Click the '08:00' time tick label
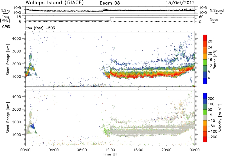This screenshot has height=156, width=225. (x=82, y=150)
